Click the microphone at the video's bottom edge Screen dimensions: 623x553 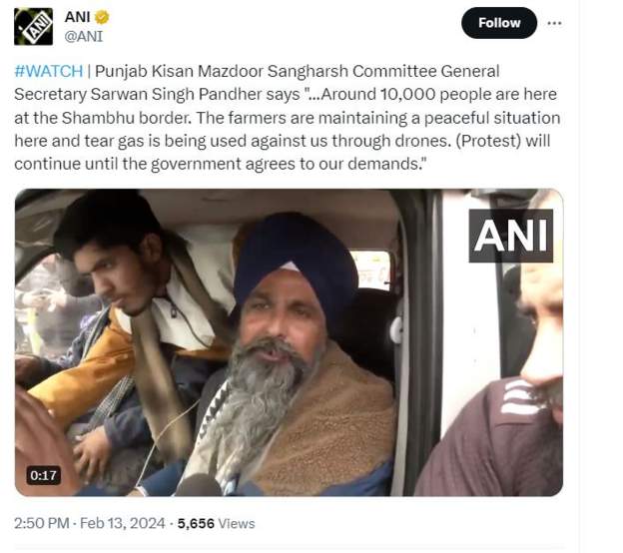[x=198, y=485]
